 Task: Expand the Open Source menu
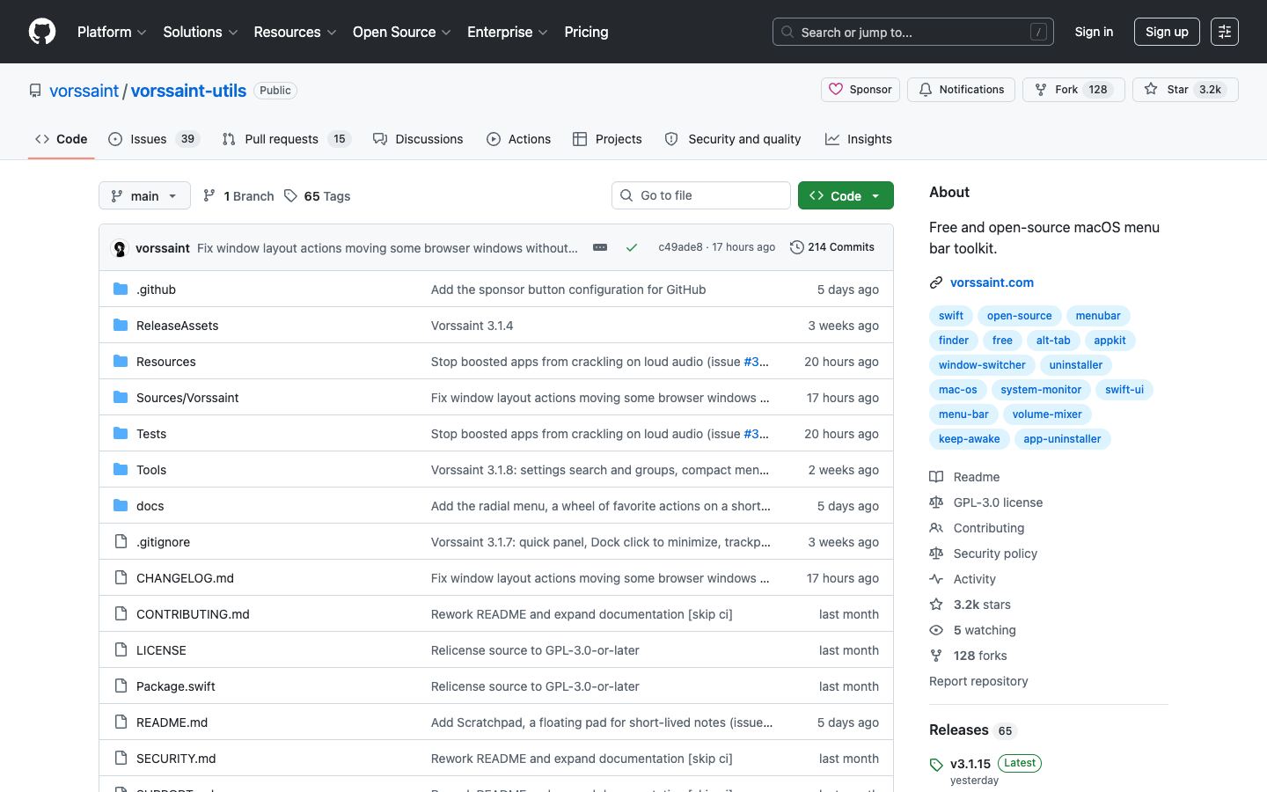click(402, 32)
